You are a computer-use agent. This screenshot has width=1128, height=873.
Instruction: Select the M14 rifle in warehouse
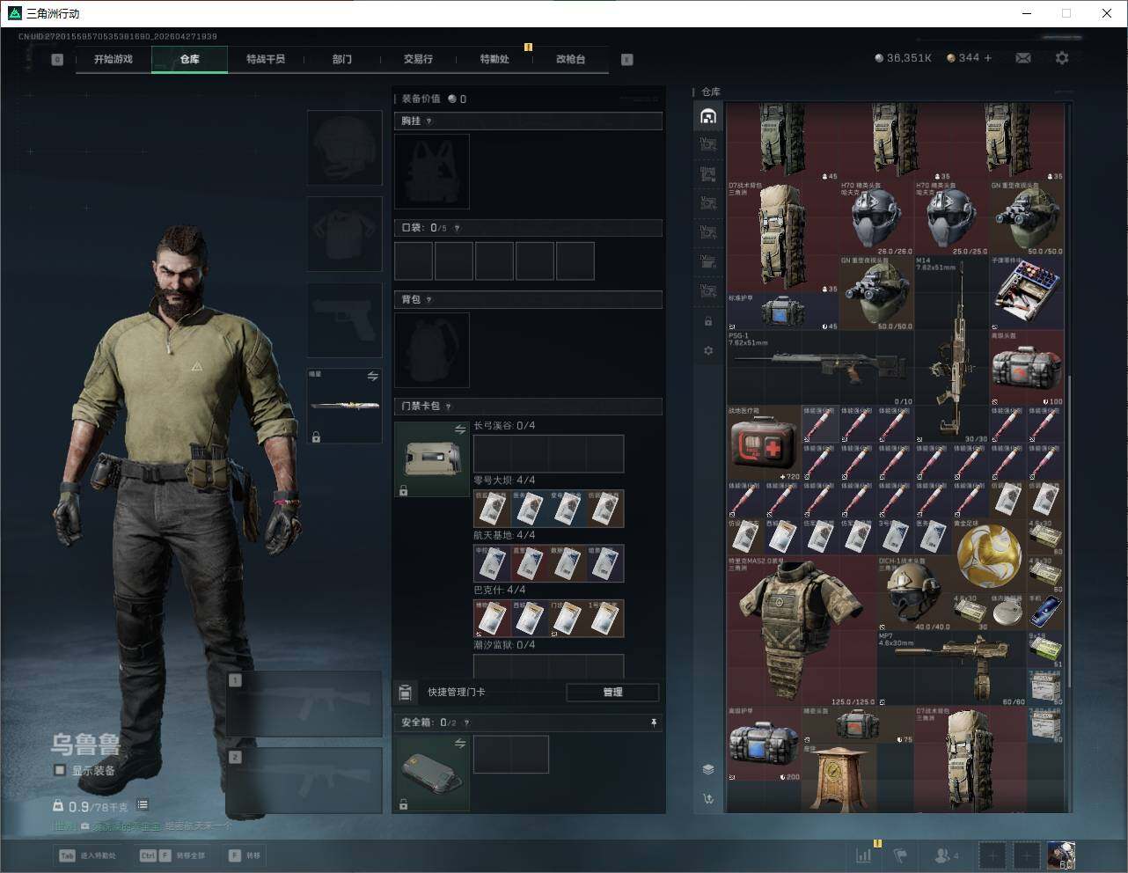(952, 350)
